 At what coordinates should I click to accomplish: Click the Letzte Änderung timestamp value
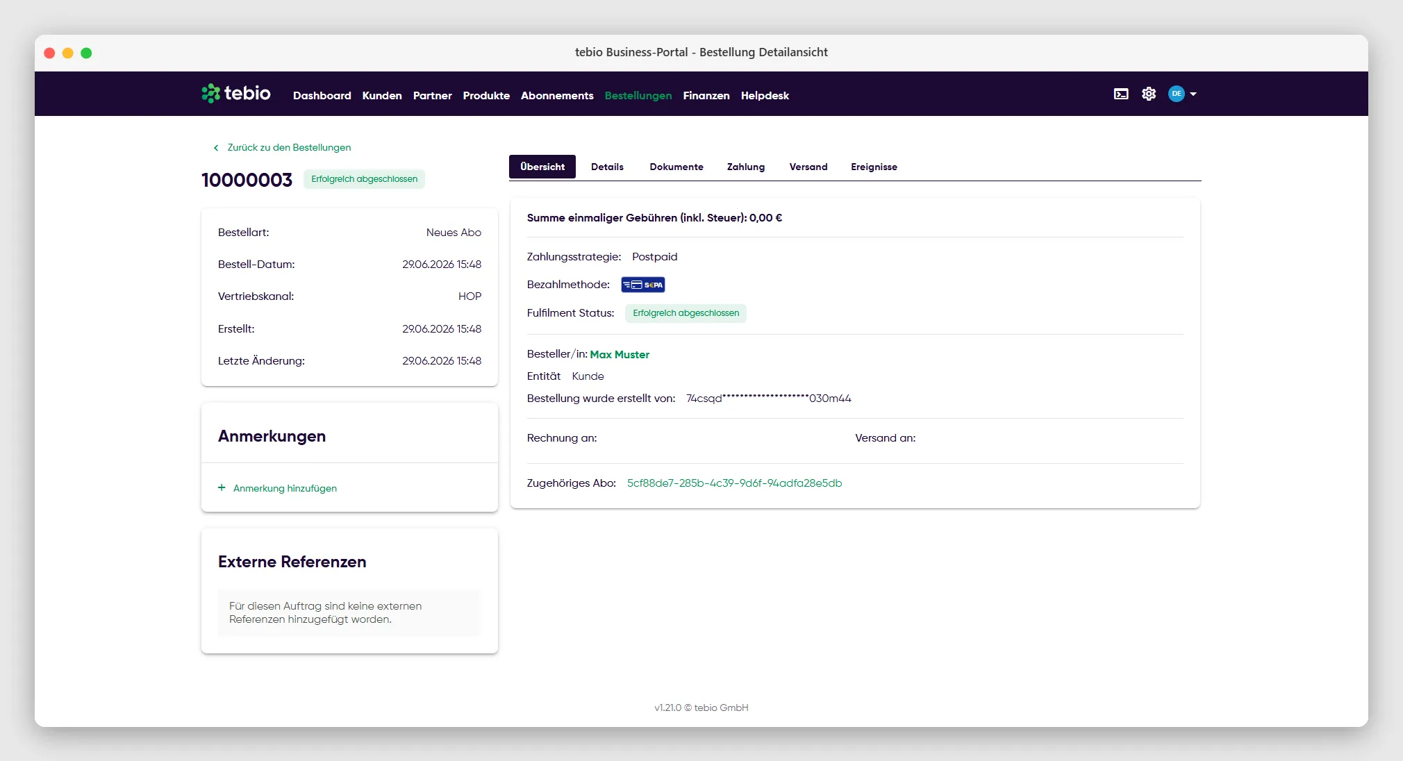pos(442,361)
